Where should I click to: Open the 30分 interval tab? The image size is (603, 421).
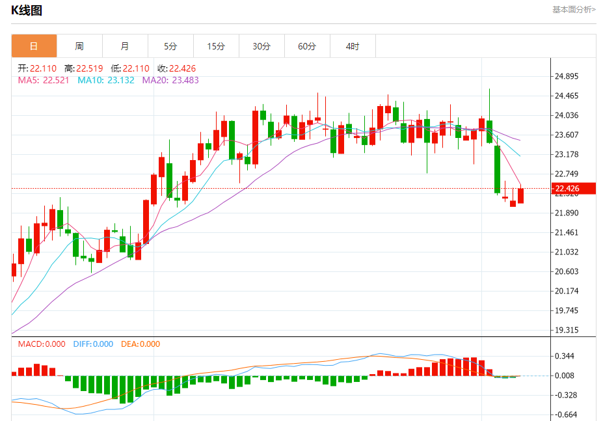click(x=261, y=46)
